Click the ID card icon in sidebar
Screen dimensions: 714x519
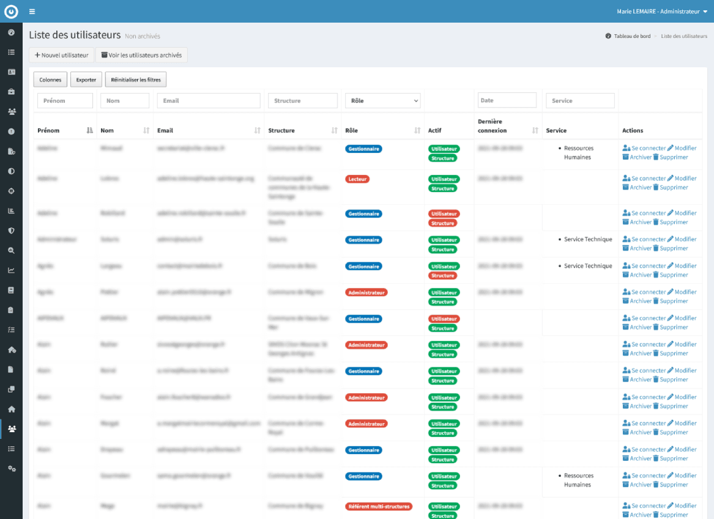point(11,72)
